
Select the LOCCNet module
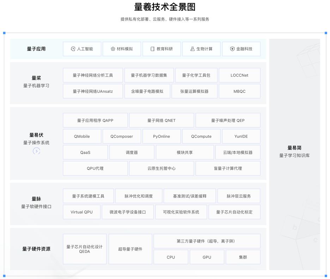[239, 75]
